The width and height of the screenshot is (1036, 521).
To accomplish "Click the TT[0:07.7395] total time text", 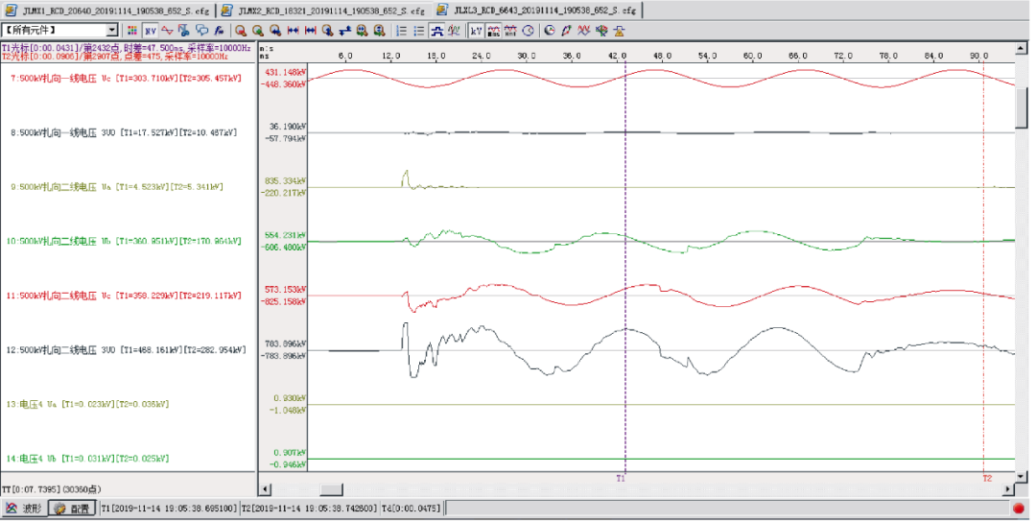I will click(51, 489).
